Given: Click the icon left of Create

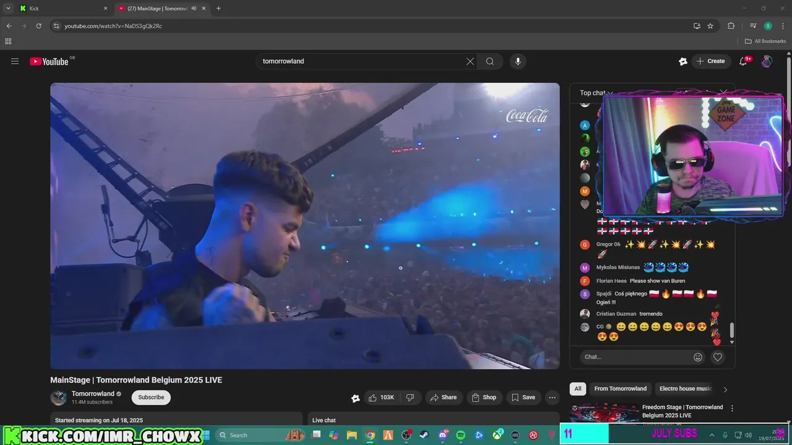Looking at the screenshot, I should pos(683,61).
